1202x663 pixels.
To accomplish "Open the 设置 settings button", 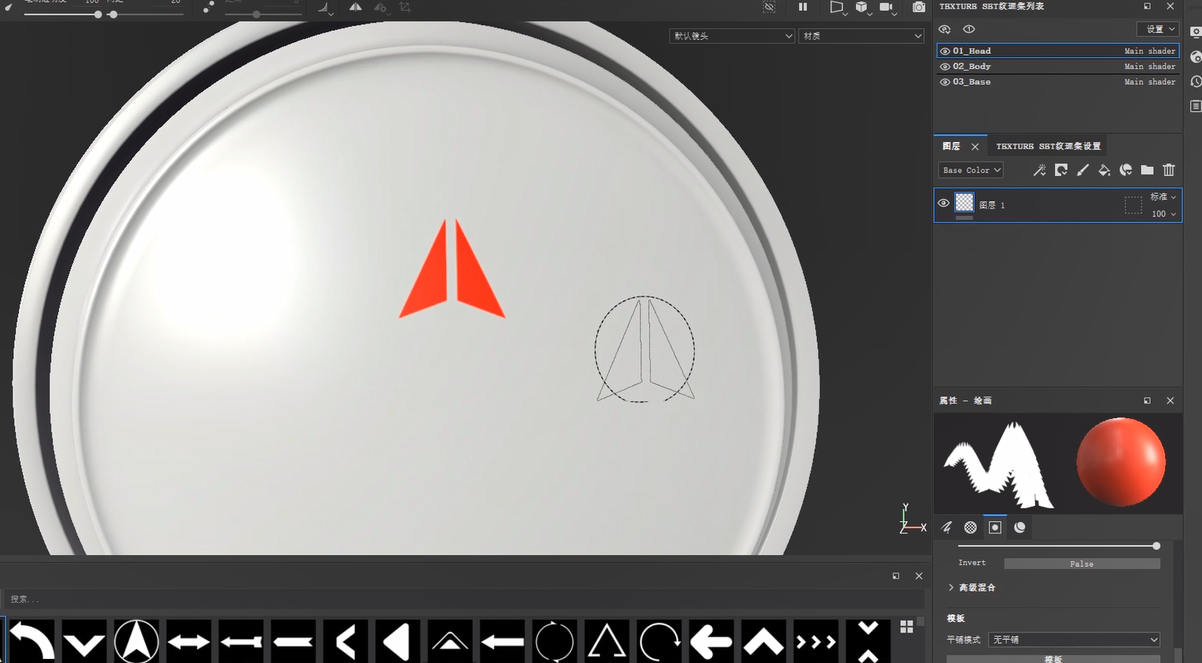I will [x=1158, y=29].
